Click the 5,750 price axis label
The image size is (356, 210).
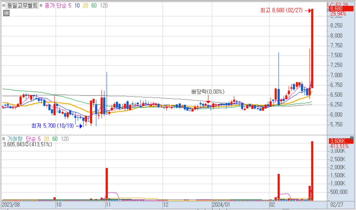[336, 124]
